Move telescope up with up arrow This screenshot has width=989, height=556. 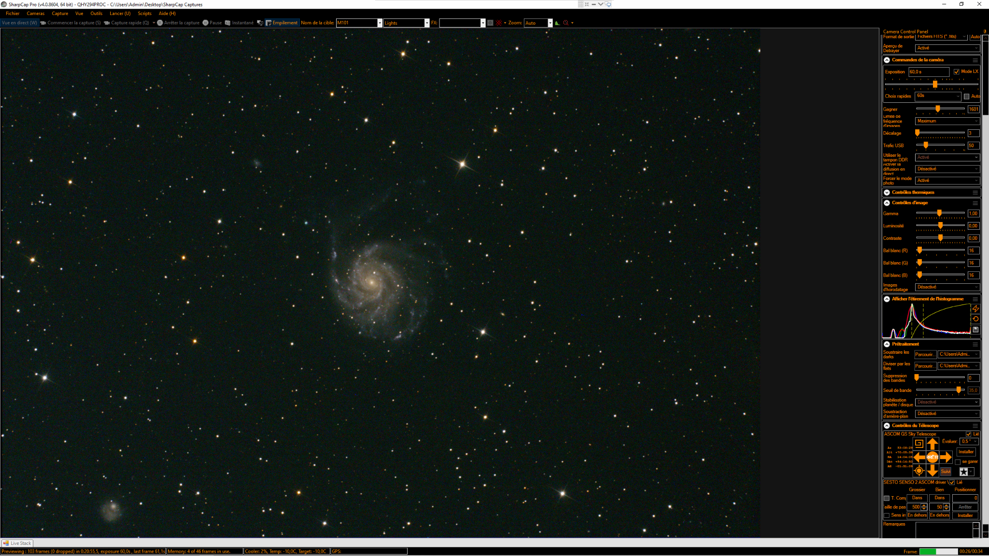(932, 444)
